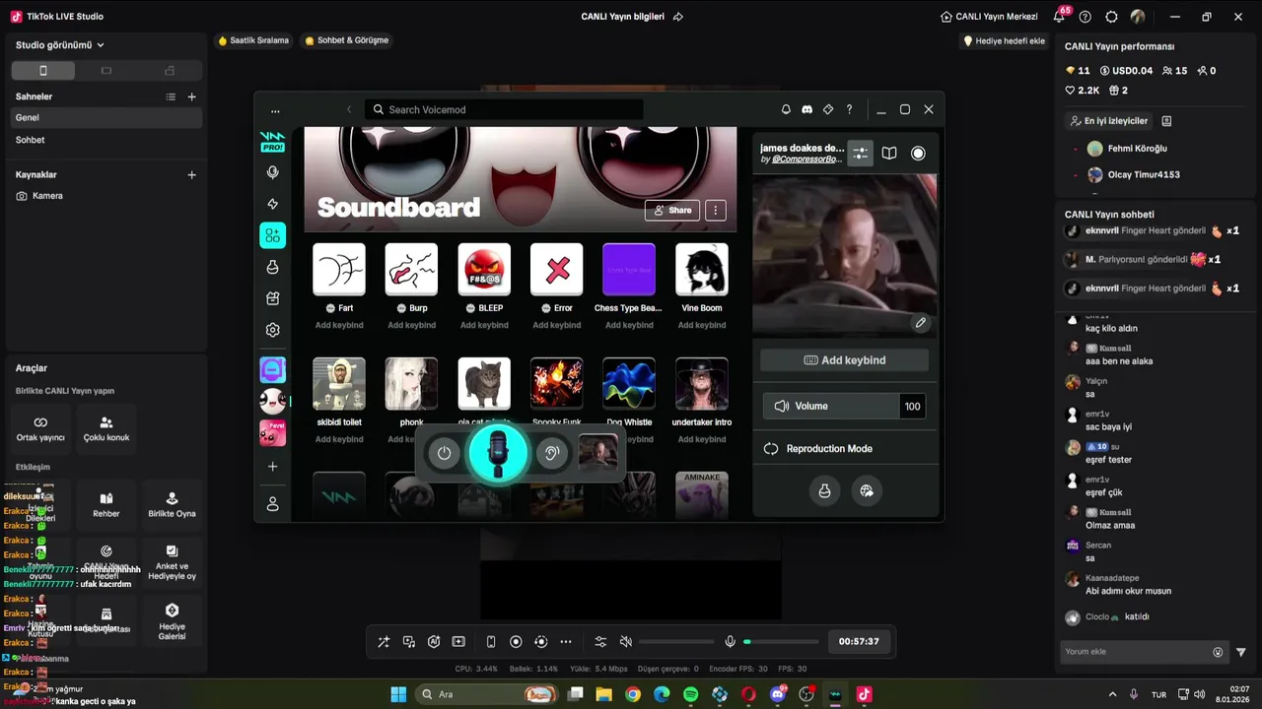Open Discord link icon in Voicemod header
The width and height of the screenshot is (1262, 709).
pyautogui.click(x=807, y=109)
